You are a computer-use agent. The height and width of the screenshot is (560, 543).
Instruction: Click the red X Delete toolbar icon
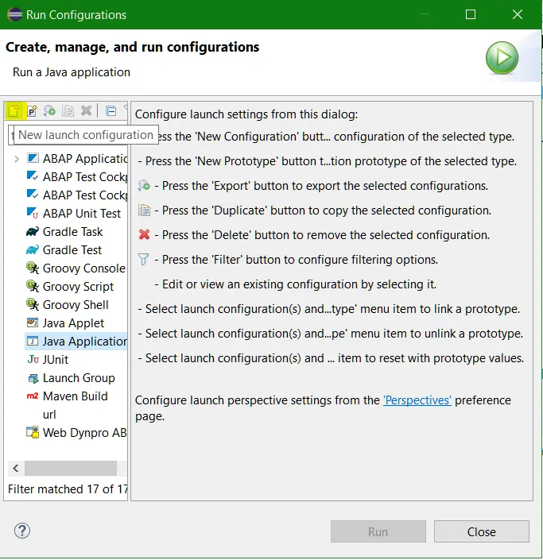pyautogui.click(x=86, y=111)
